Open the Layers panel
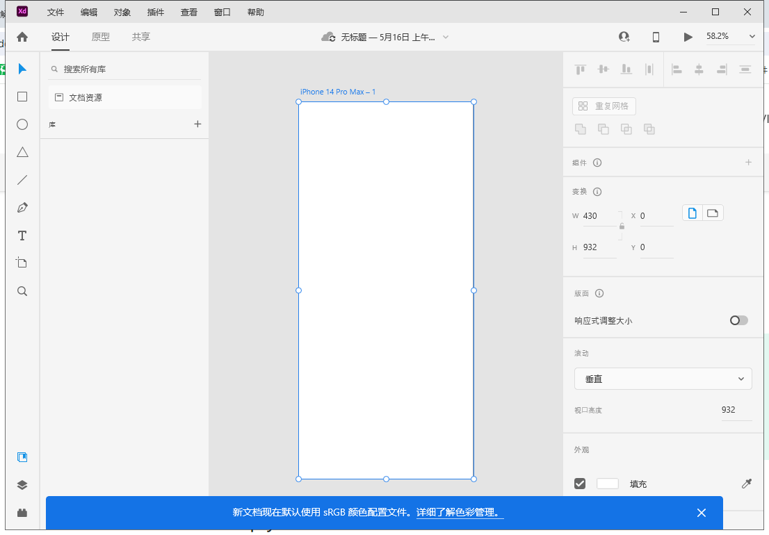This screenshot has height=535, width=769. 22,484
